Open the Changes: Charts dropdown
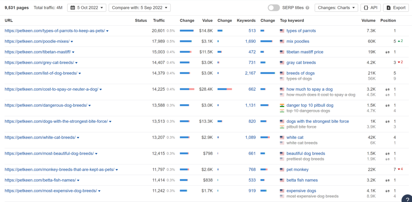Viewport: 412px width, 202px height. click(336, 8)
